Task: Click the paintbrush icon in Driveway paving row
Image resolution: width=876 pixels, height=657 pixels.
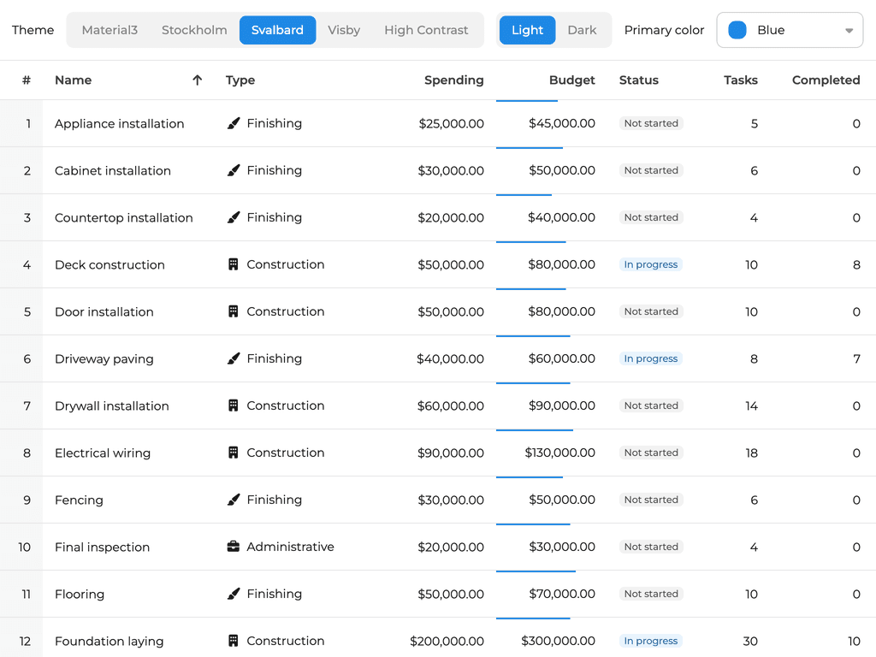Action: [x=234, y=358]
